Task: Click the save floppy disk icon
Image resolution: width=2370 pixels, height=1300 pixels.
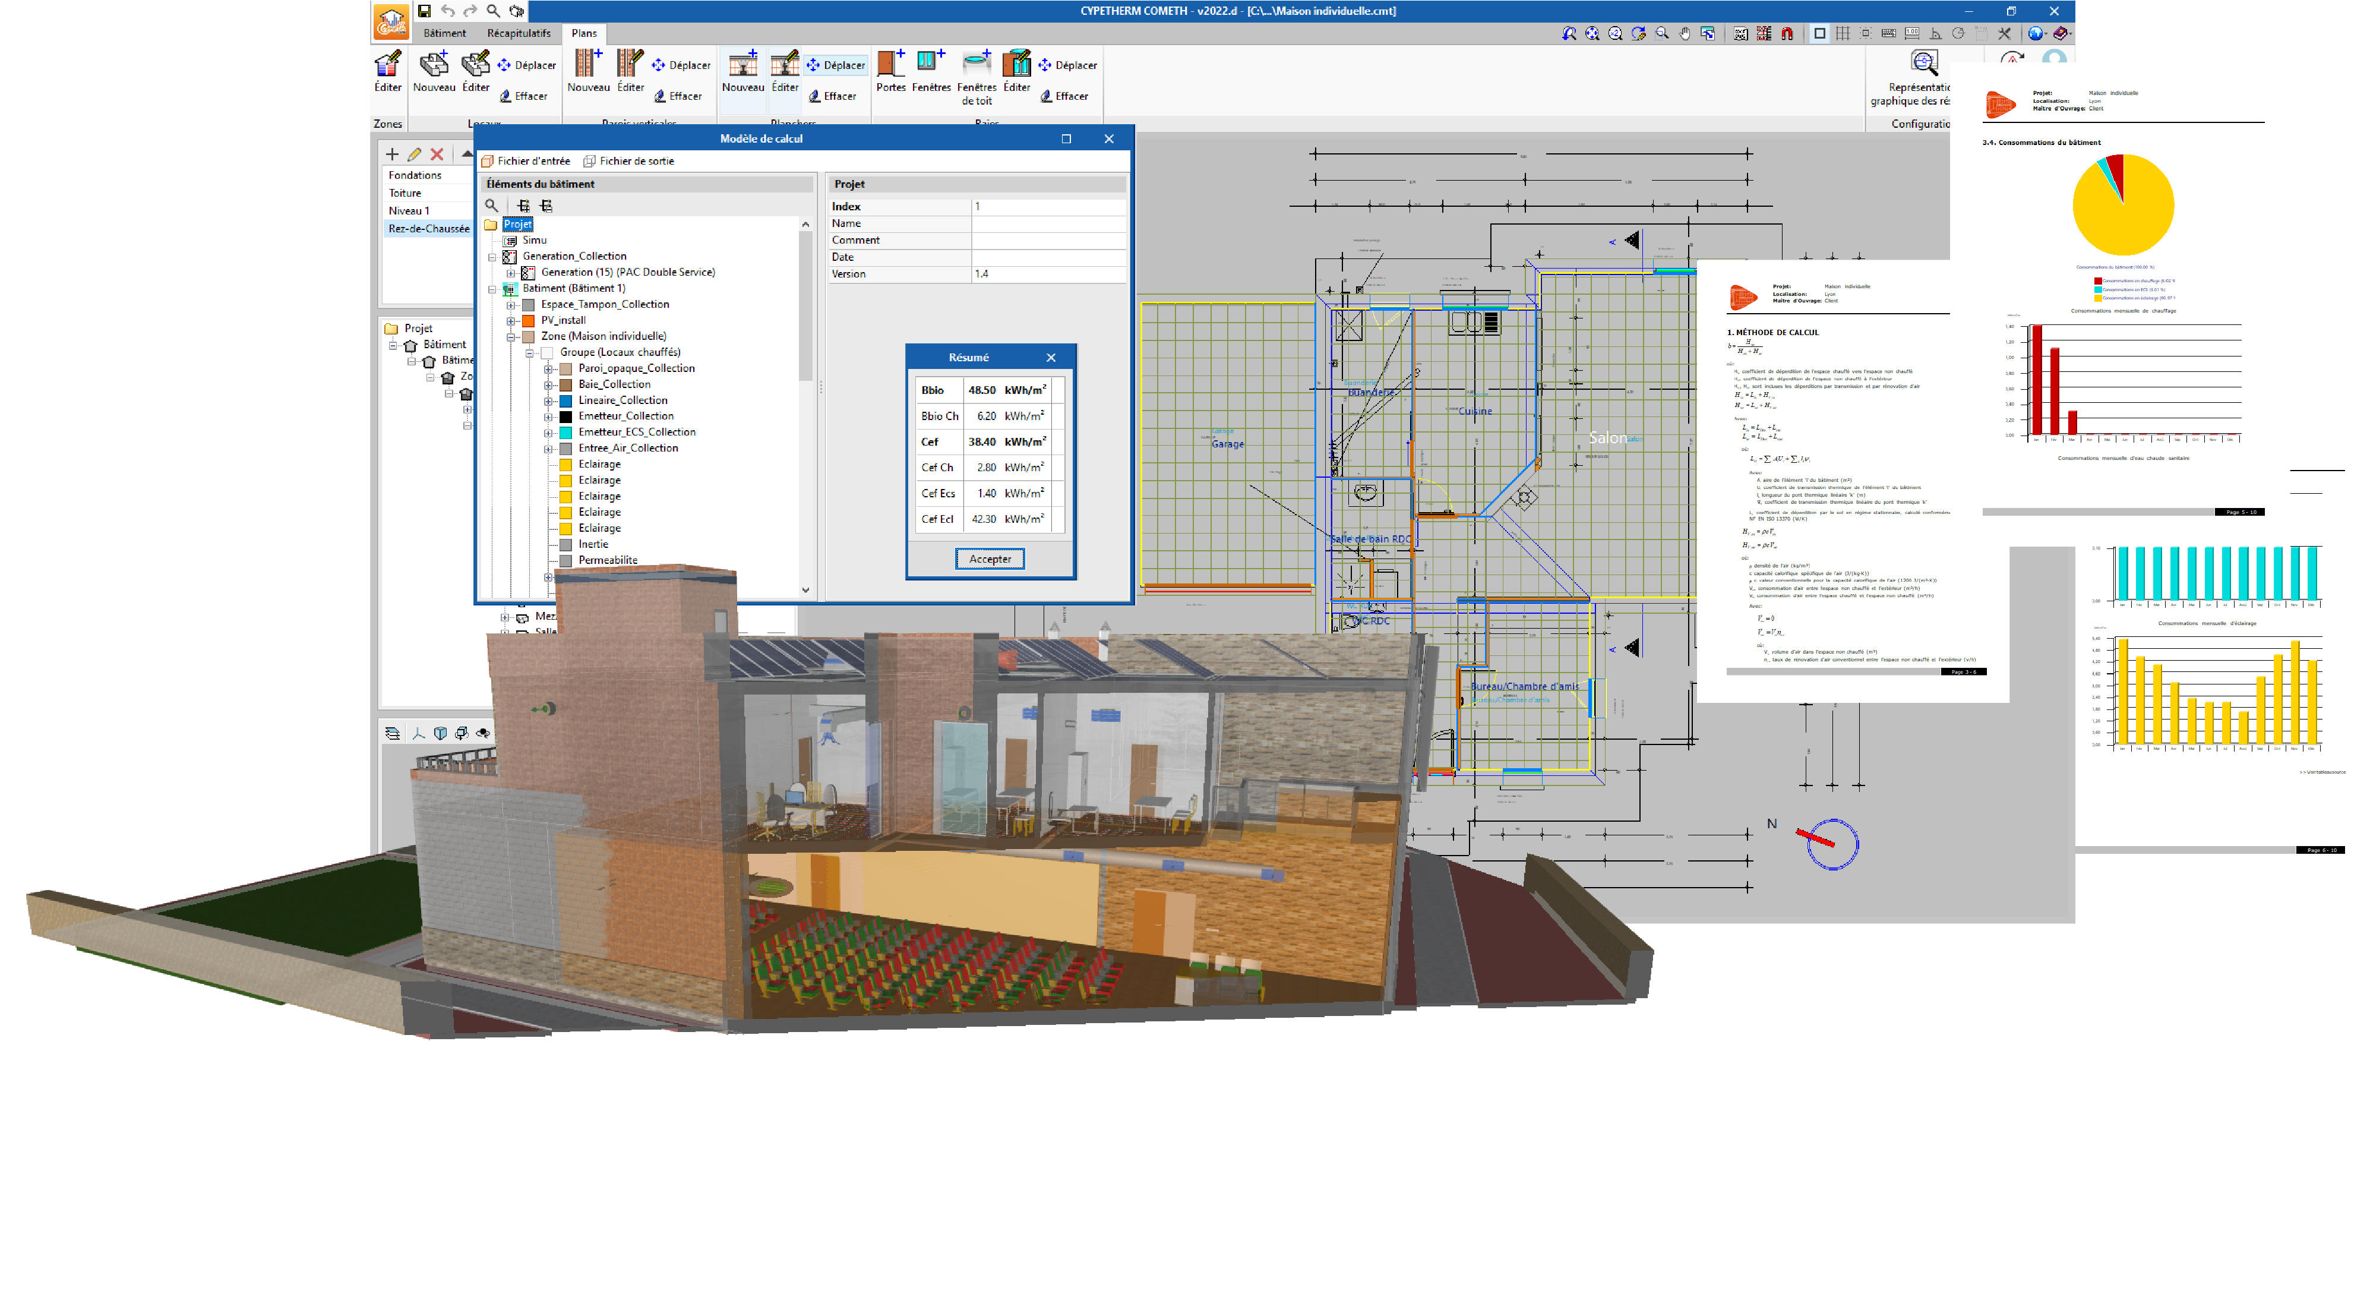Action: click(x=424, y=11)
